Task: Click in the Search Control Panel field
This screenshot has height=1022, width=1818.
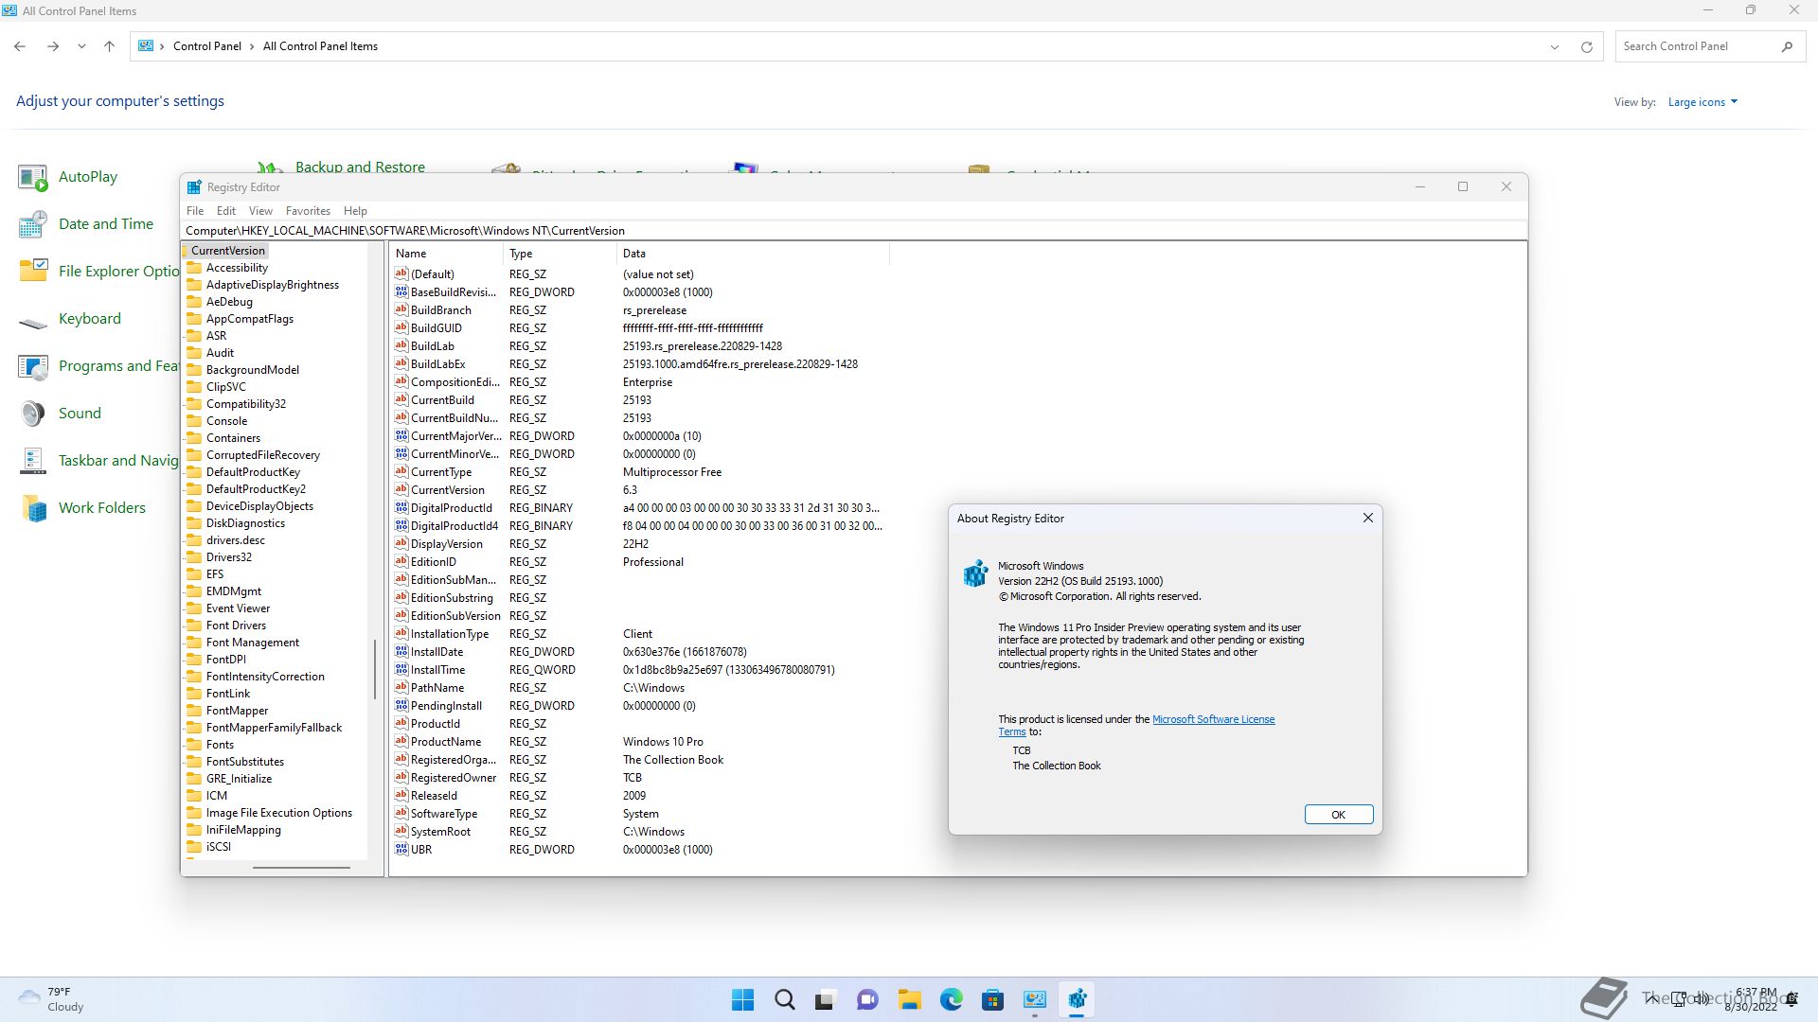Action: tap(1695, 46)
